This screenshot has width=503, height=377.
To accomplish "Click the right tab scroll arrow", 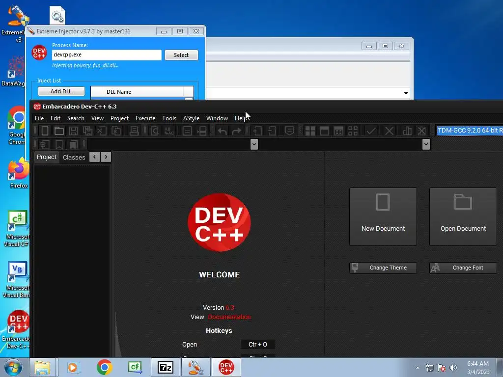I will (x=106, y=157).
